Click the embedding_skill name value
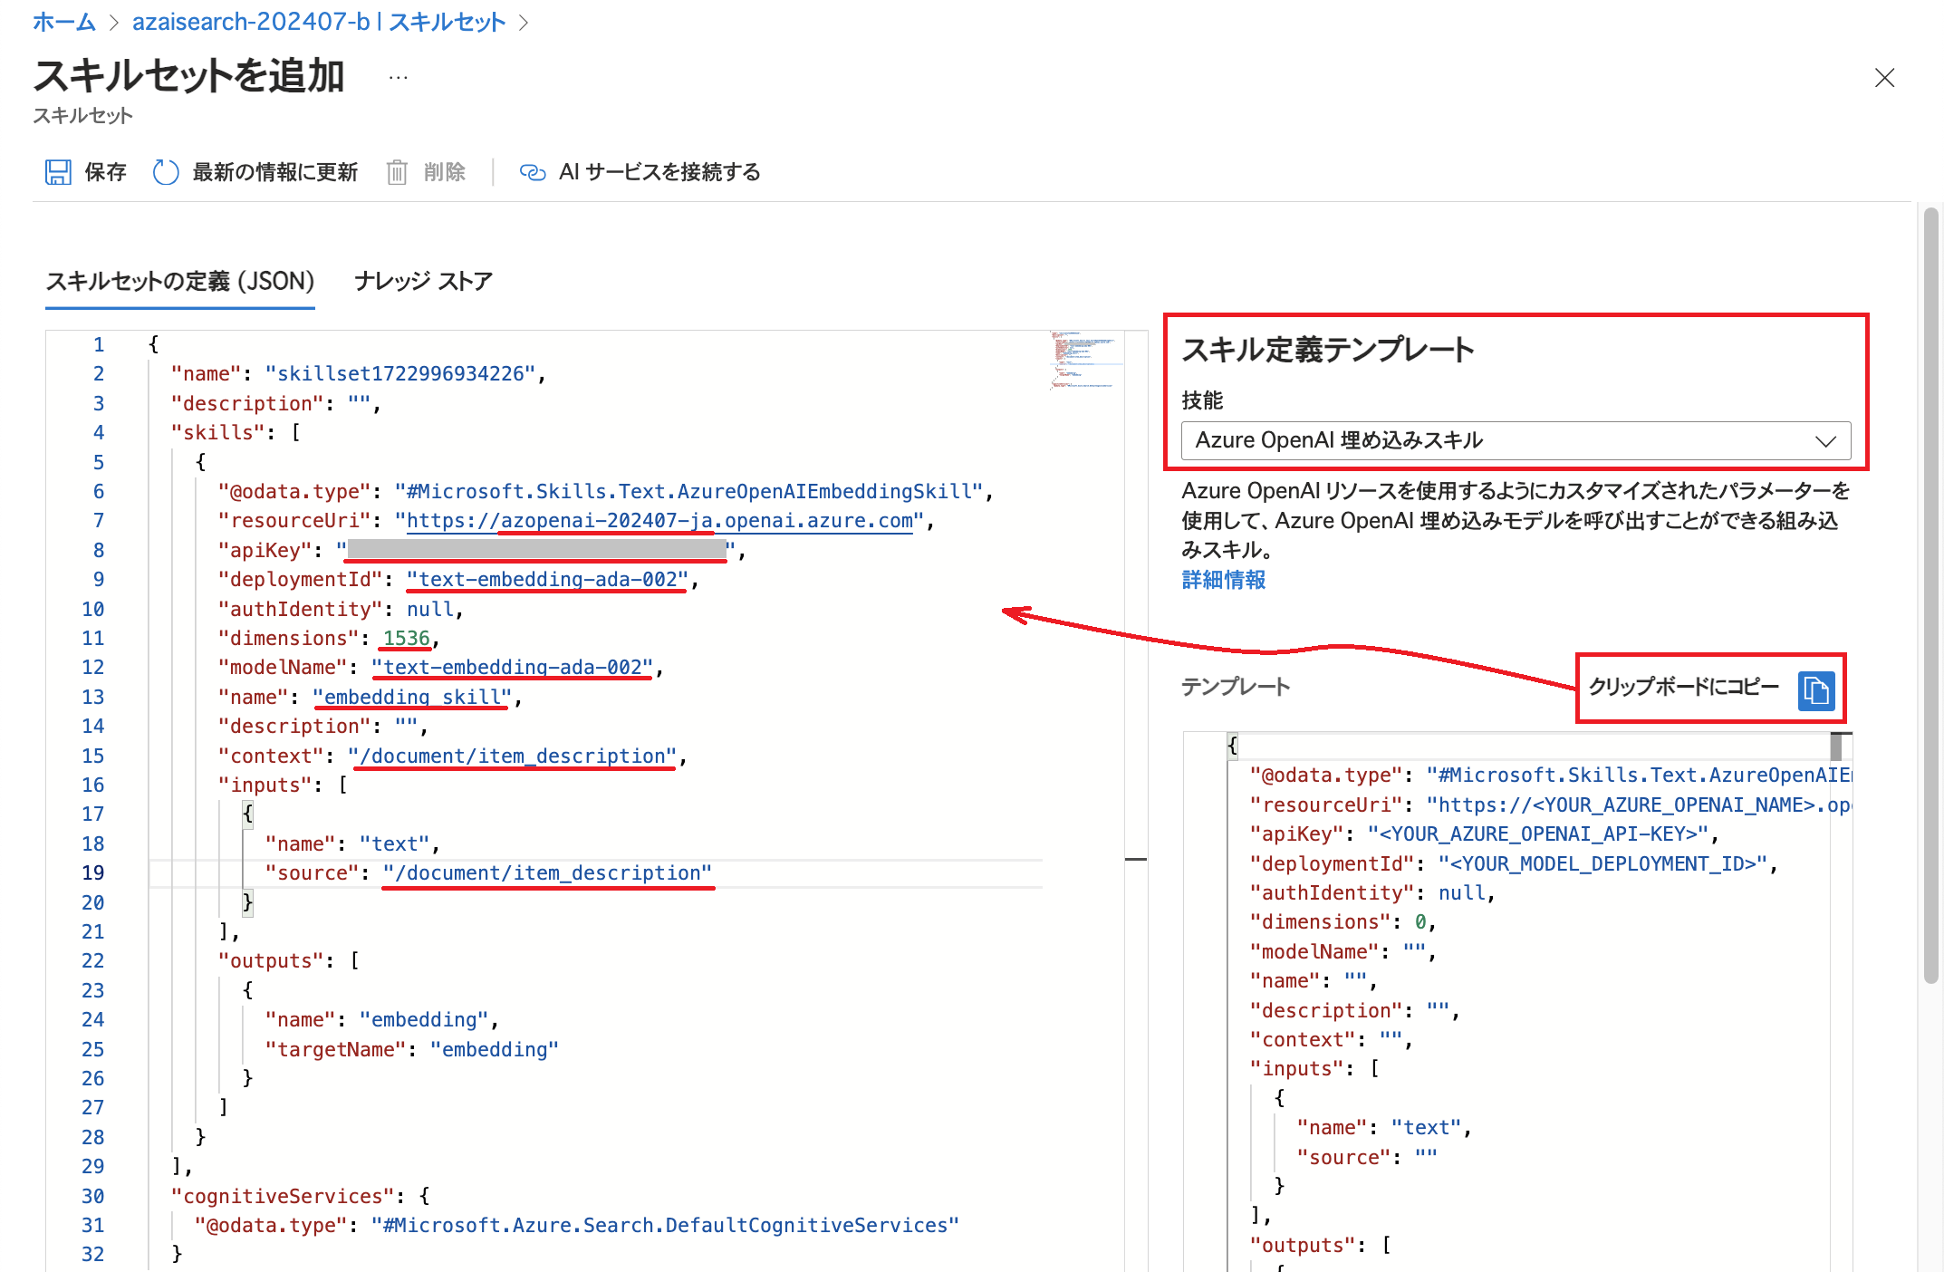Viewport: 1944px width, 1272px height. pos(412,698)
